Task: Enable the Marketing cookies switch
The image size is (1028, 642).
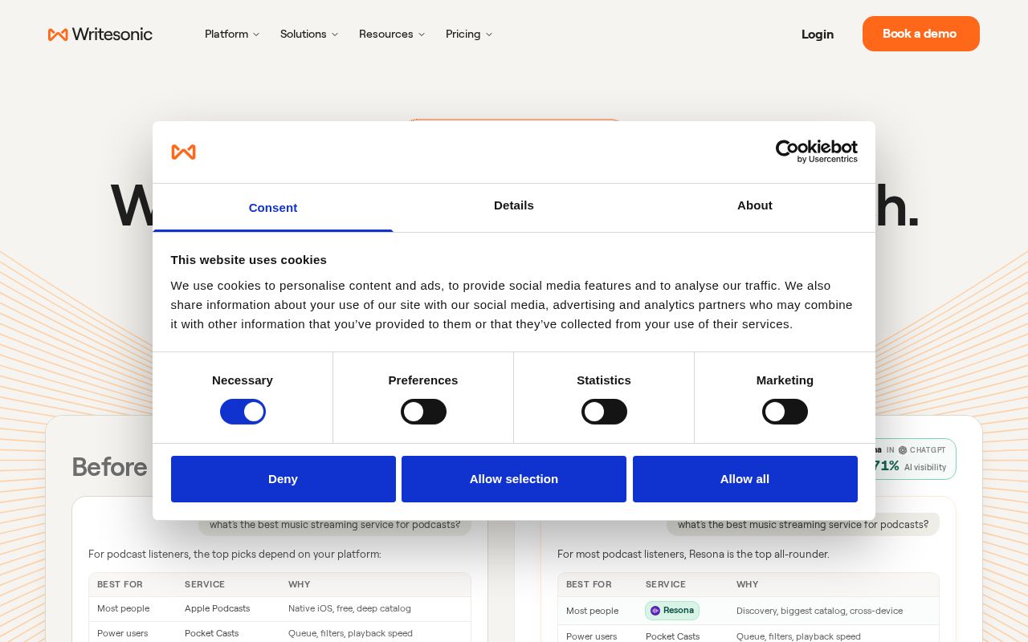Action: [x=785, y=412]
